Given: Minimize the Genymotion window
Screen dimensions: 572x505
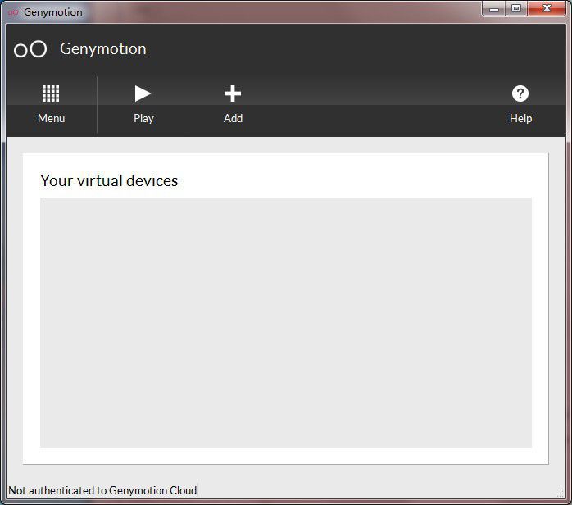Looking at the screenshot, I should [494, 9].
